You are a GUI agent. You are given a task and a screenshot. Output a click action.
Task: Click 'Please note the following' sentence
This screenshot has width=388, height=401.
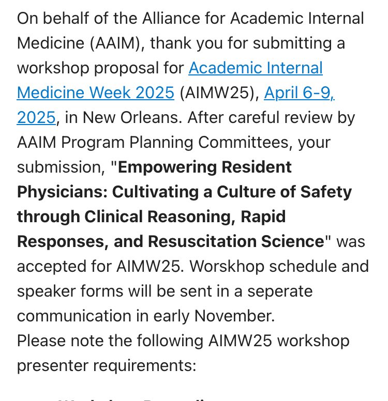(110, 341)
